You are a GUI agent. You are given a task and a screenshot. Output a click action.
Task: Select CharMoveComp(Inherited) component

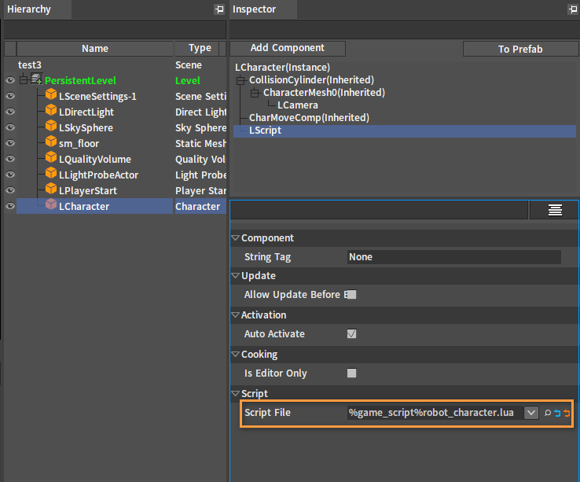click(x=309, y=118)
